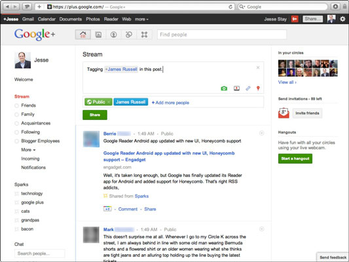Click the Invite friends button
349x262 pixels.
coord(307,113)
